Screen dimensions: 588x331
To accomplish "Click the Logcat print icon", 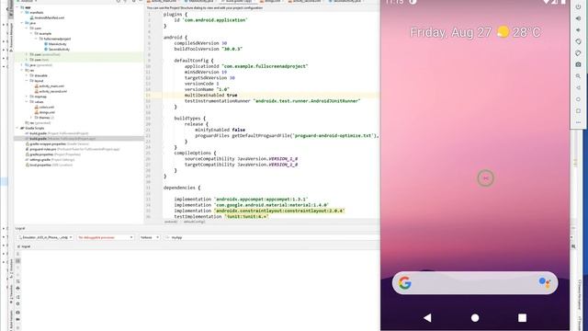I will [x=18, y=288].
